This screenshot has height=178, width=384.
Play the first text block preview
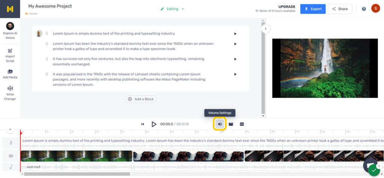(235, 34)
